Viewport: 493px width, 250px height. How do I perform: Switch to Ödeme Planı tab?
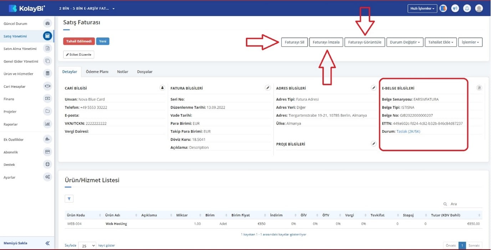coord(97,72)
